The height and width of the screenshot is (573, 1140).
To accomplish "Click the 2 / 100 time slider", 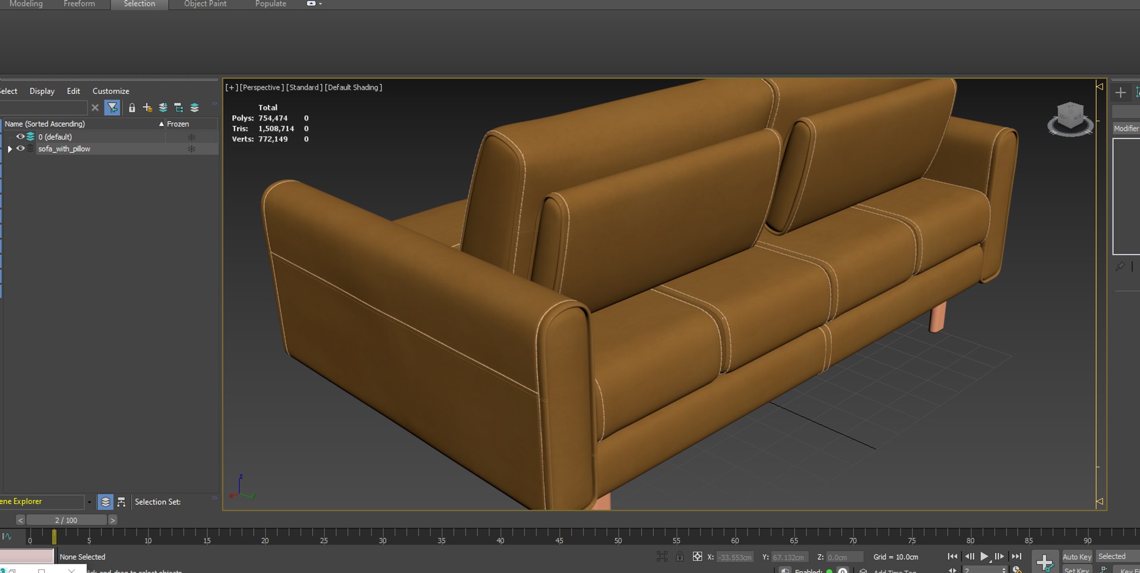I will (x=66, y=520).
